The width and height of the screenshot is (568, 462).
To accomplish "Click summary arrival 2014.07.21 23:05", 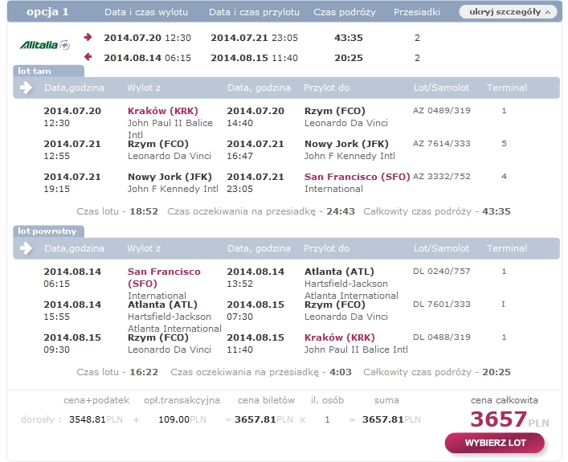I will click(x=255, y=38).
